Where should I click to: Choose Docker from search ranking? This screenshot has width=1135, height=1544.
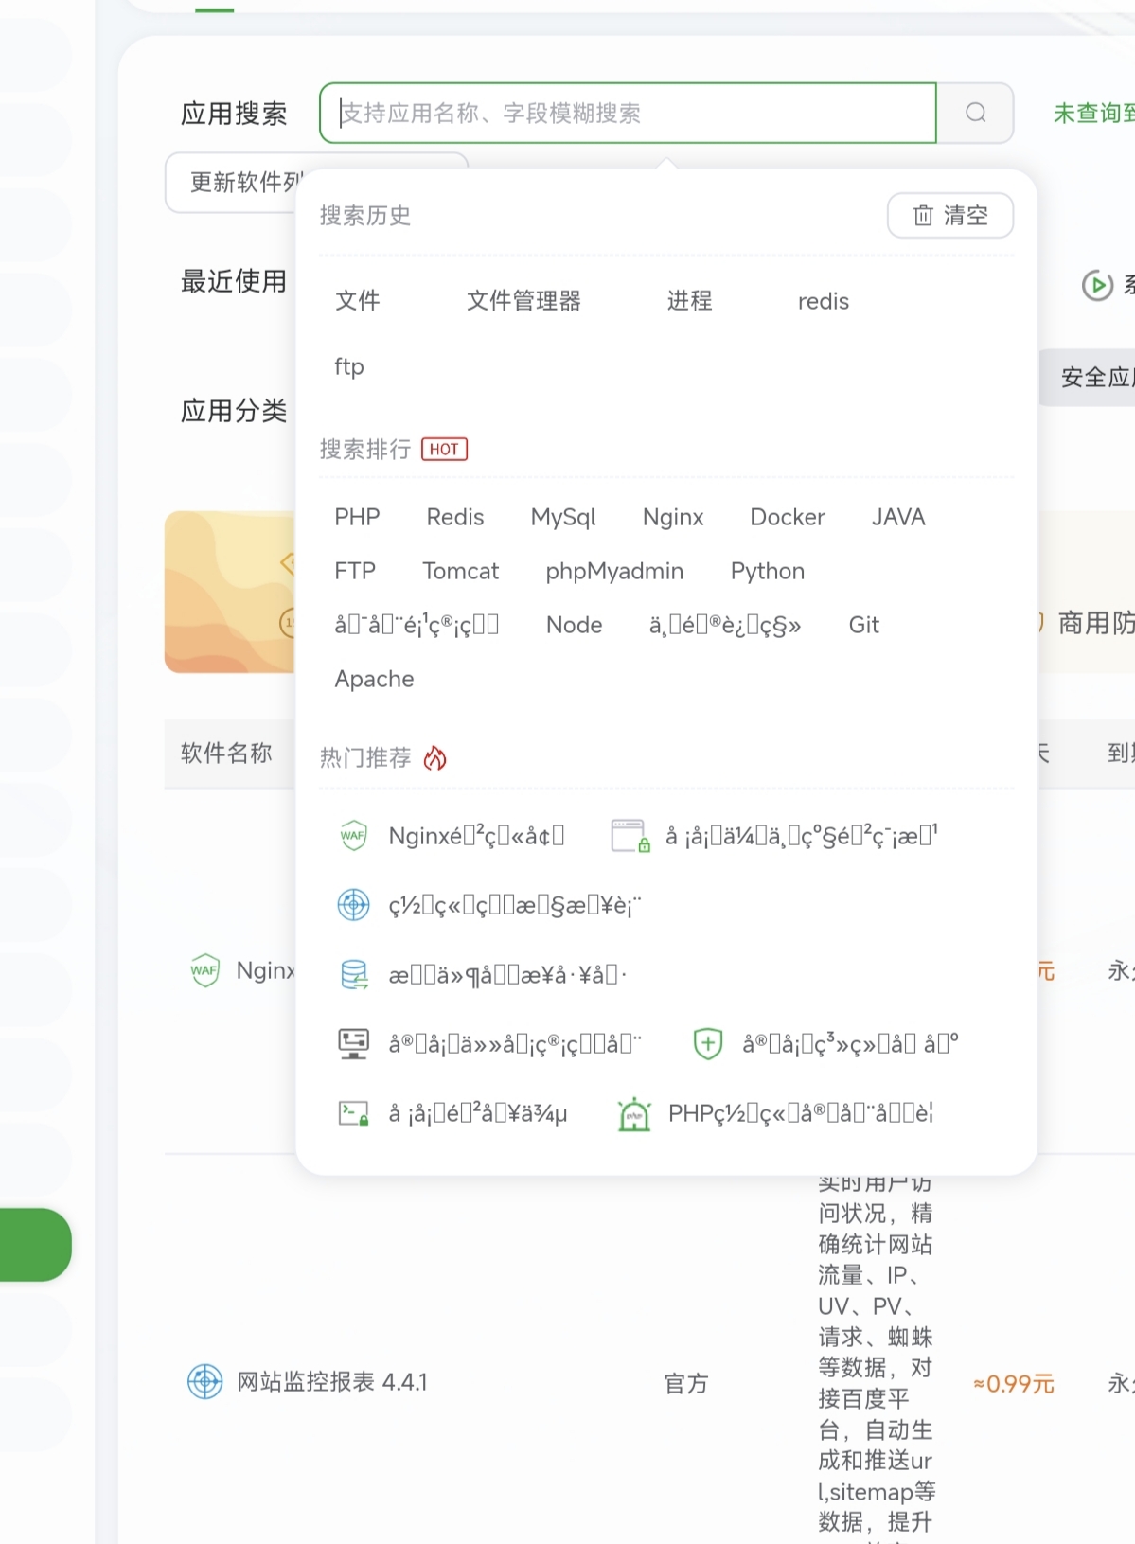point(788,517)
